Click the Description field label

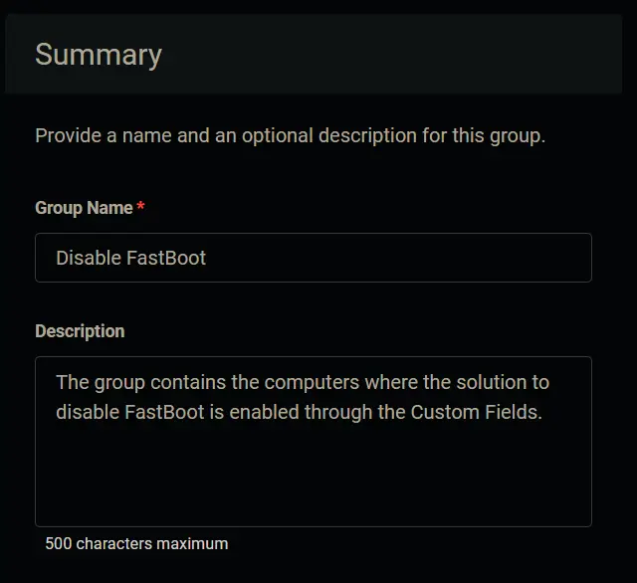(x=80, y=331)
